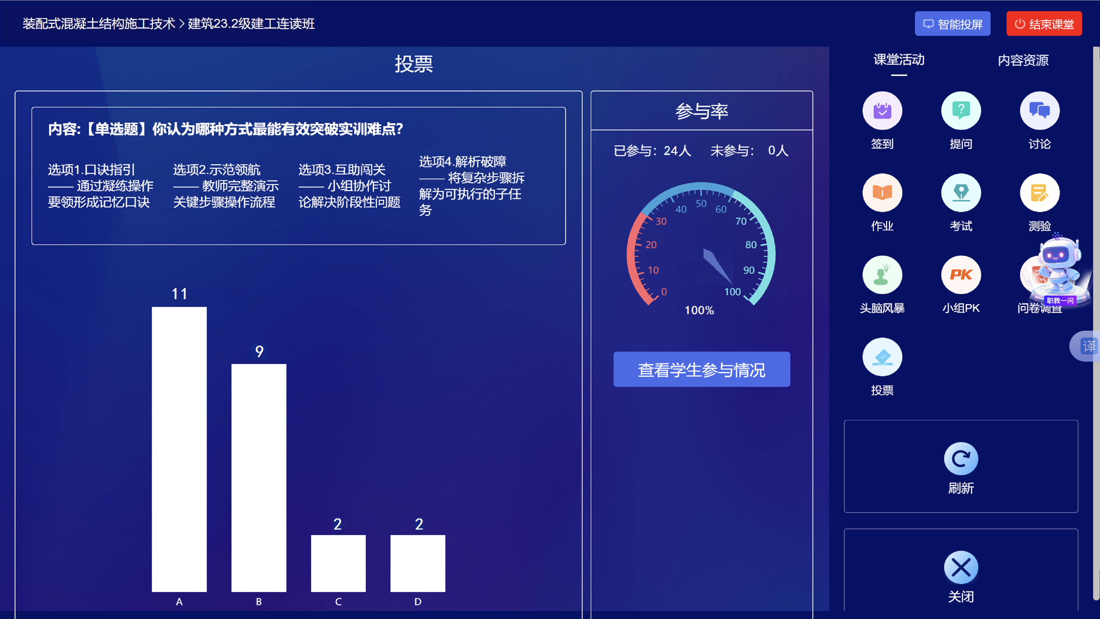Open the 考试 exam activity icon
The width and height of the screenshot is (1100, 619).
coord(961,193)
